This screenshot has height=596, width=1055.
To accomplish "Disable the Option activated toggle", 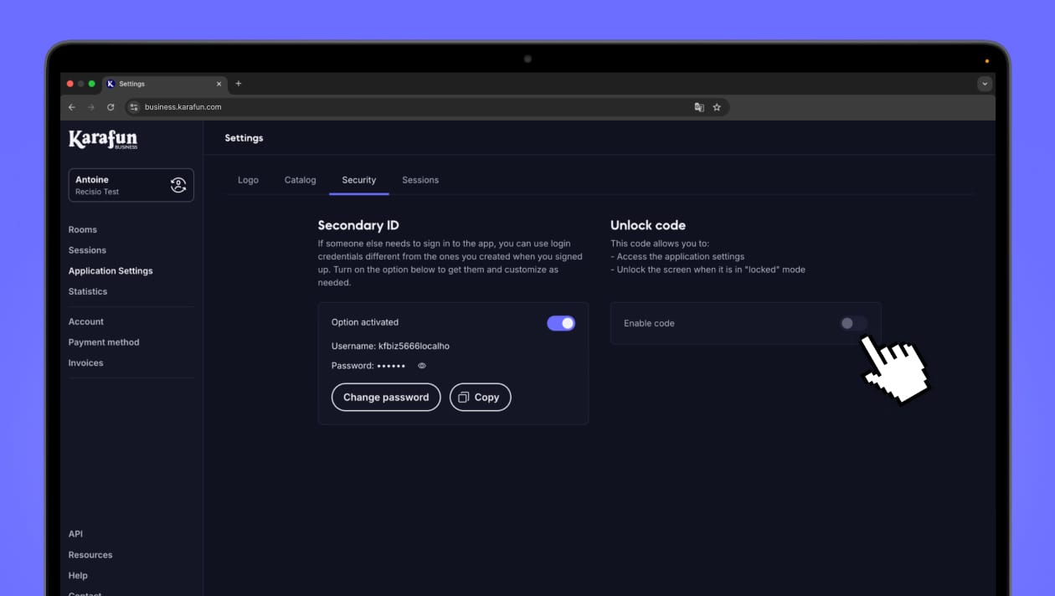I will 561,323.
